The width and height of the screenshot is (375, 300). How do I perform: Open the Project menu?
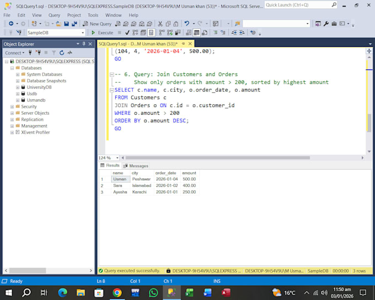tap(74, 15)
